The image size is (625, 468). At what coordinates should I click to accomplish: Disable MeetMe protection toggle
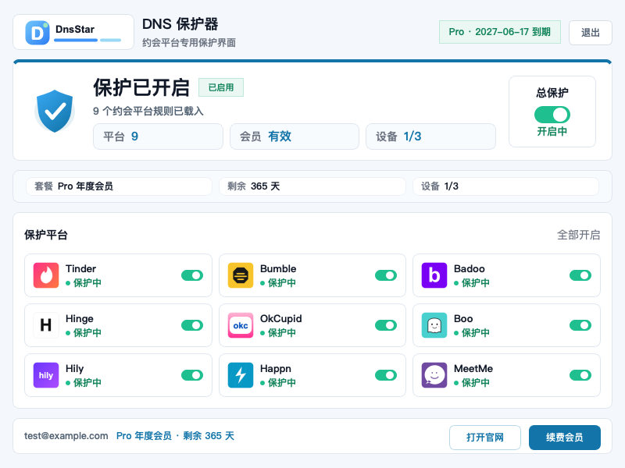coord(580,375)
